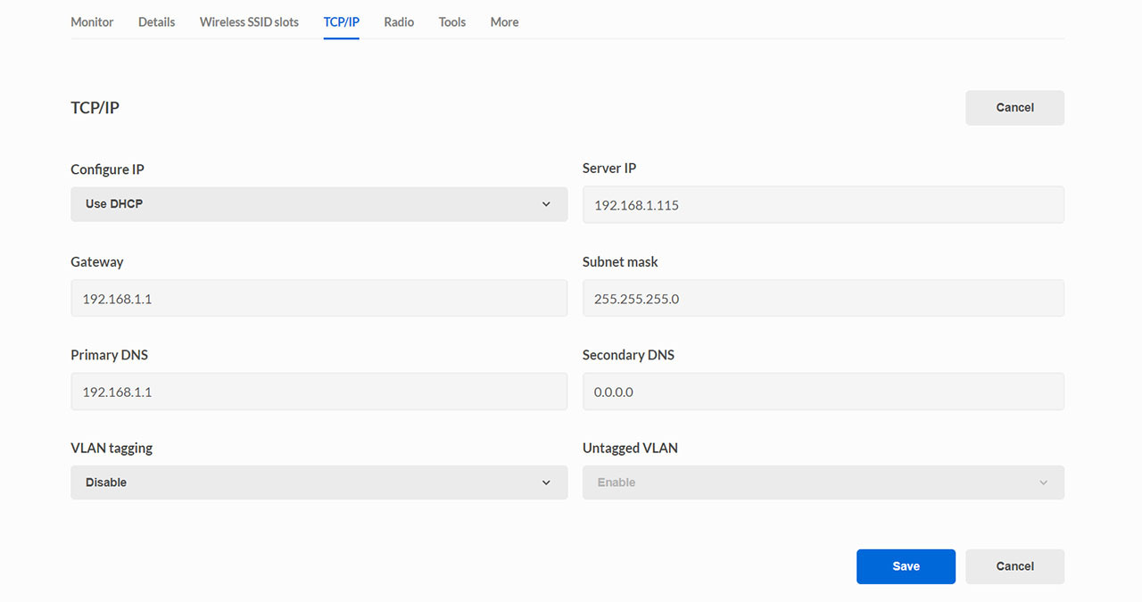Go to Wireless SSID slots tab

pyautogui.click(x=249, y=21)
